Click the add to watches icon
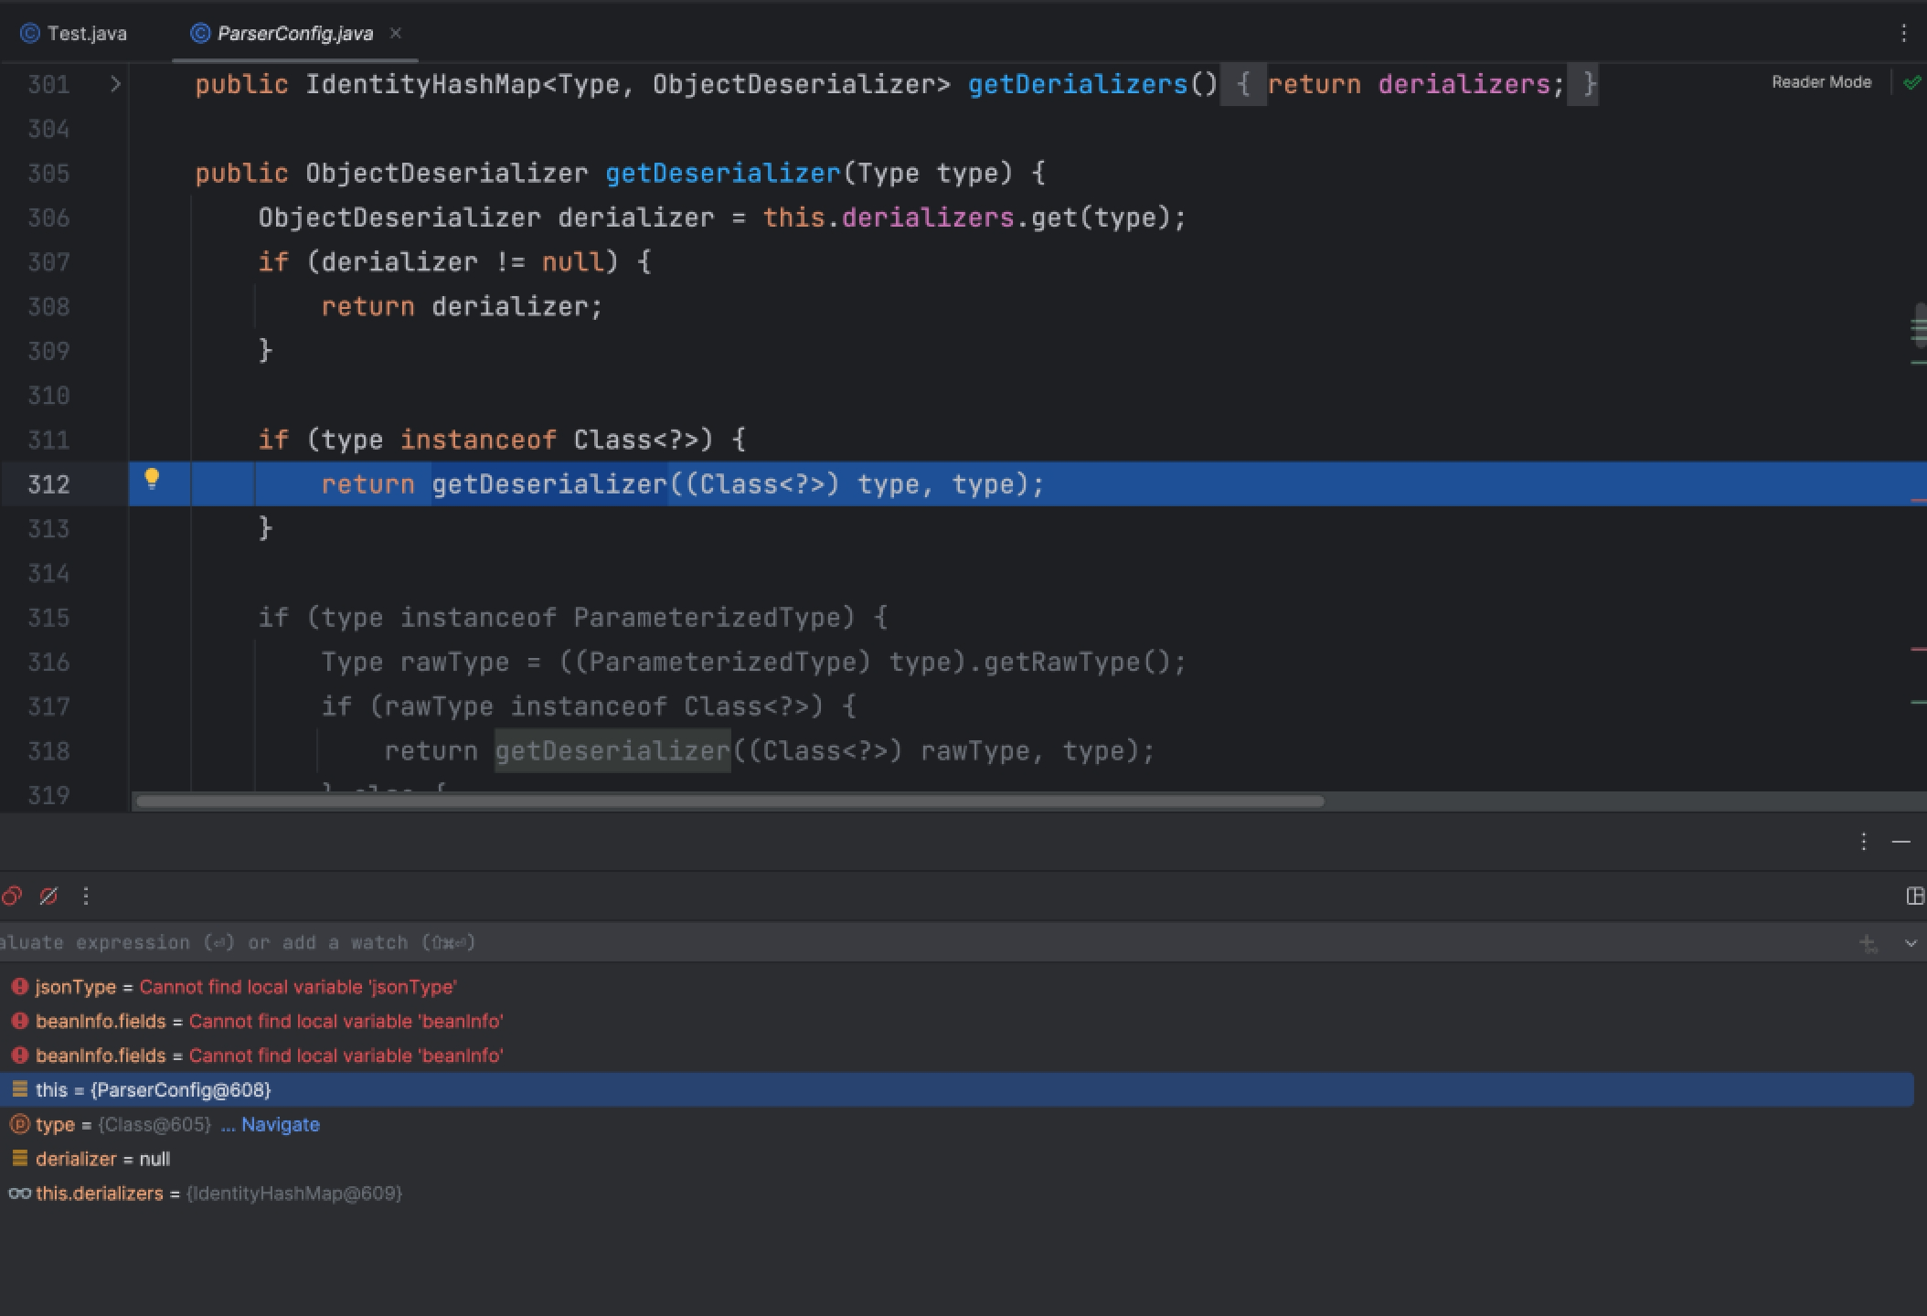This screenshot has height=1316, width=1927. click(1868, 943)
